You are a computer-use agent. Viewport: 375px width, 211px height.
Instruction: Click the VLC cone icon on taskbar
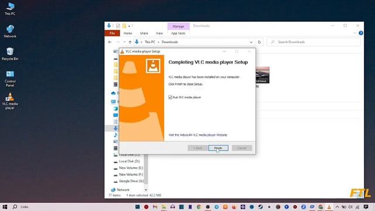click(x=329, y=207)
